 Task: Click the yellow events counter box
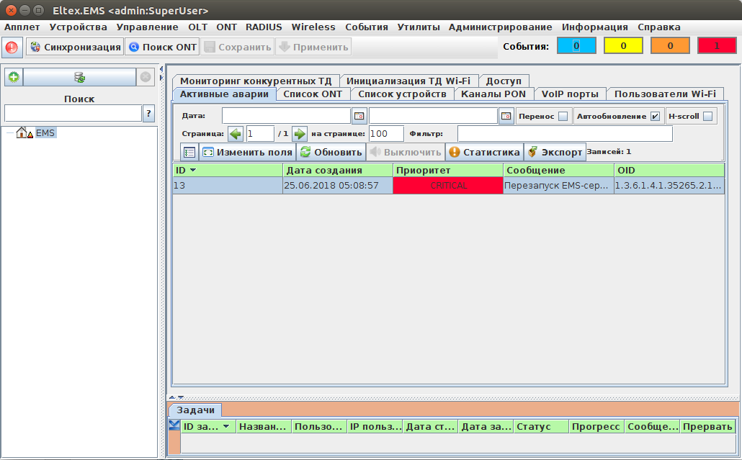(x=623, y=46)
